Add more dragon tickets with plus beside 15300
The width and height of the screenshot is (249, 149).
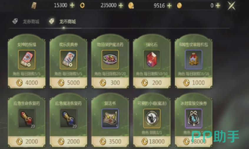point(72,5)
